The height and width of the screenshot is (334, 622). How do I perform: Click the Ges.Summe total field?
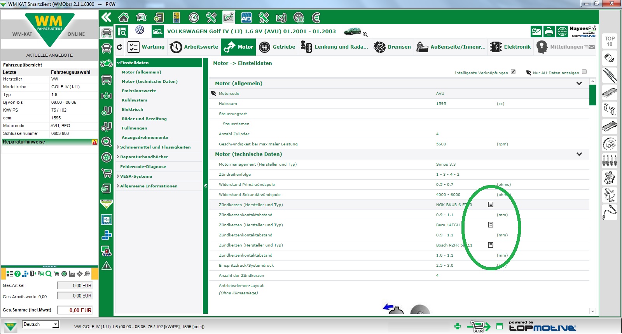[75, 310]
